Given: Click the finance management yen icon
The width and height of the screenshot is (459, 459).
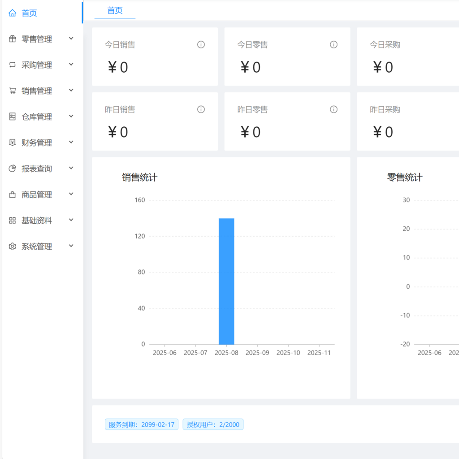Looking at the screenshot, I should [x=13, y=143].
